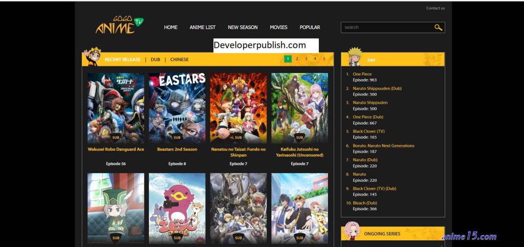
Task: Select page 5 in pagination
Action: click(x=324, y=59)
